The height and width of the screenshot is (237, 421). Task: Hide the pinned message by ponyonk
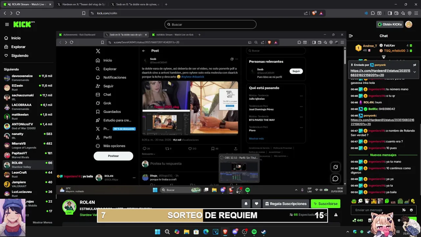tap(414, 65)
